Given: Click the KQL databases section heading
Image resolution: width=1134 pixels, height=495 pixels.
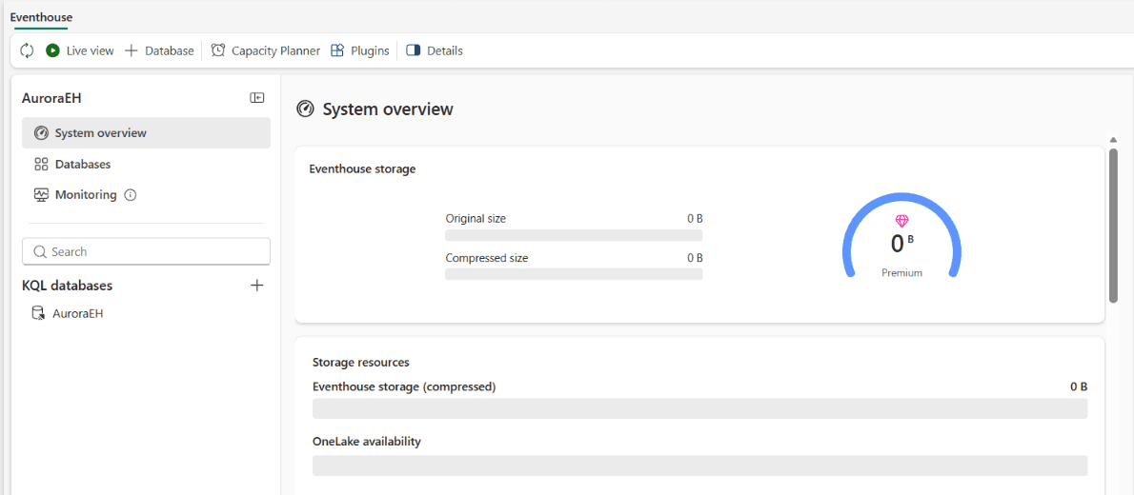Looking at the screenshot, I should (x=68, y=286).
